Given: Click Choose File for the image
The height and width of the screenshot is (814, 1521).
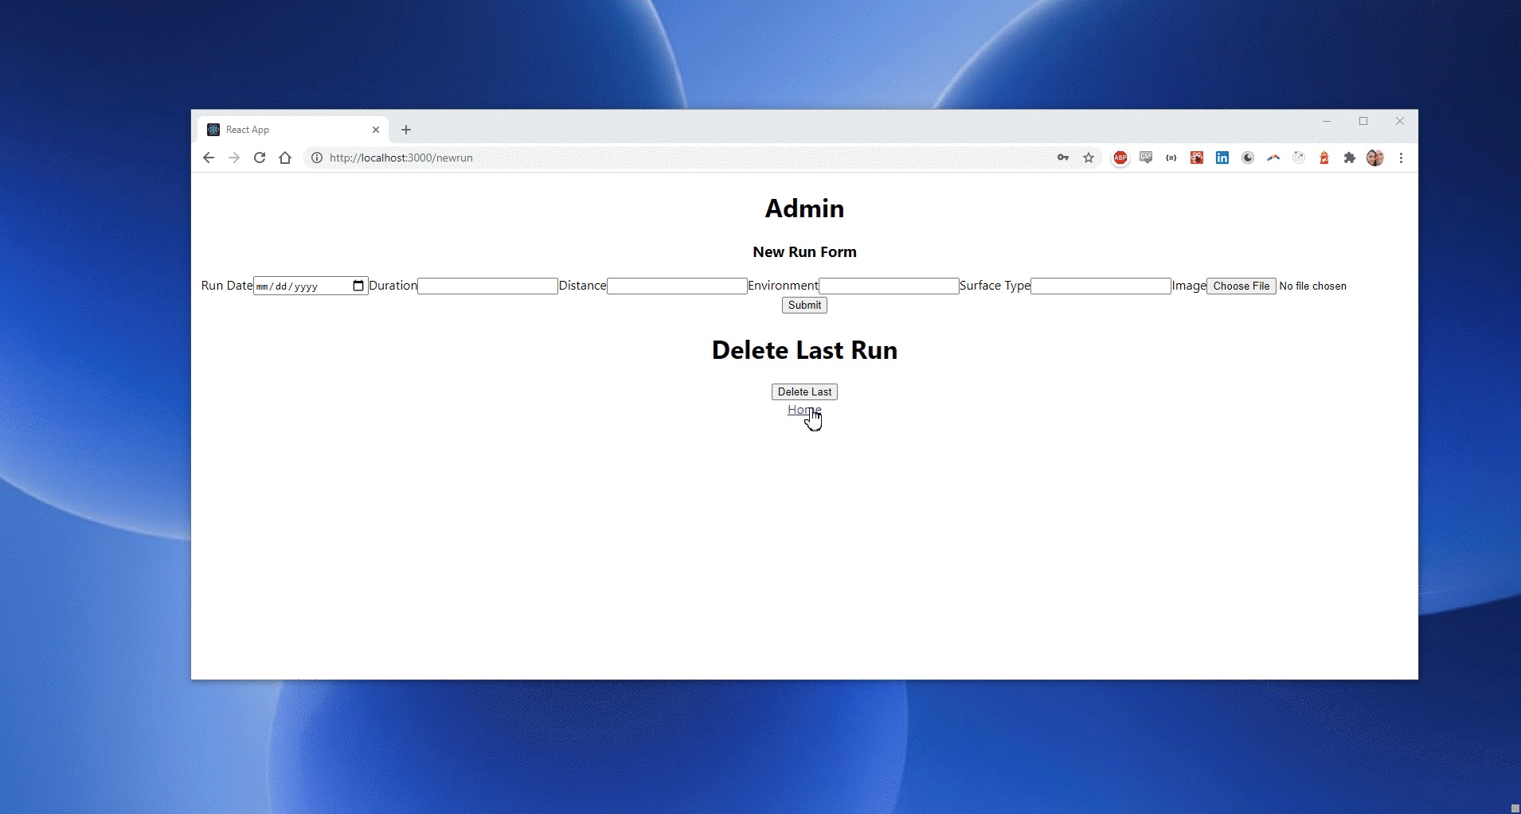Looking at the screenshot, I should tap(1241, 286).
